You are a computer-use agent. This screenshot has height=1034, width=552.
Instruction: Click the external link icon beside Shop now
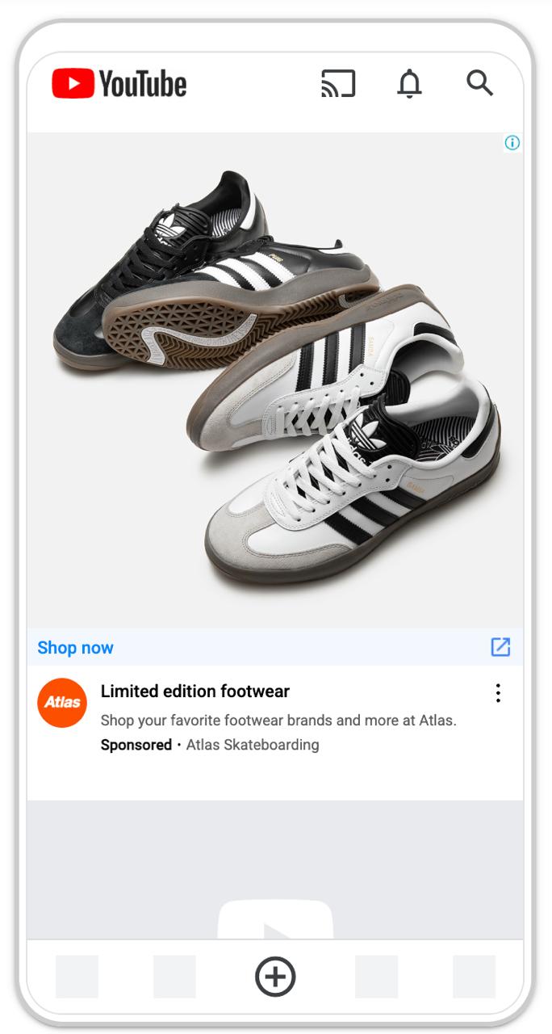coord(500,647)
